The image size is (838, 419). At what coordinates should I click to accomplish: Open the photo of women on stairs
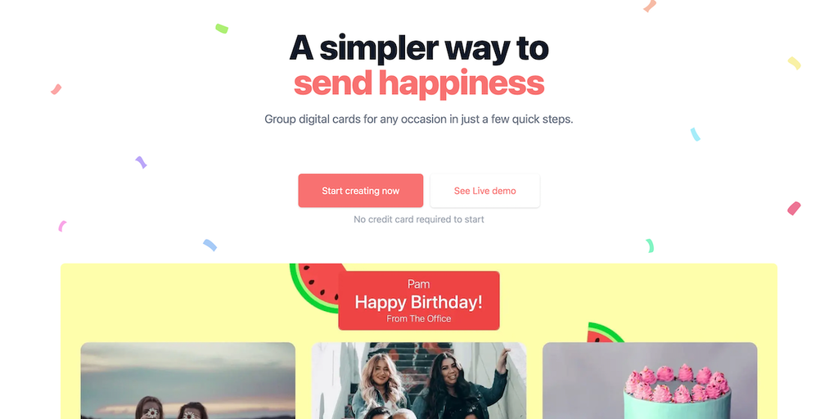(x=419, y=381)
